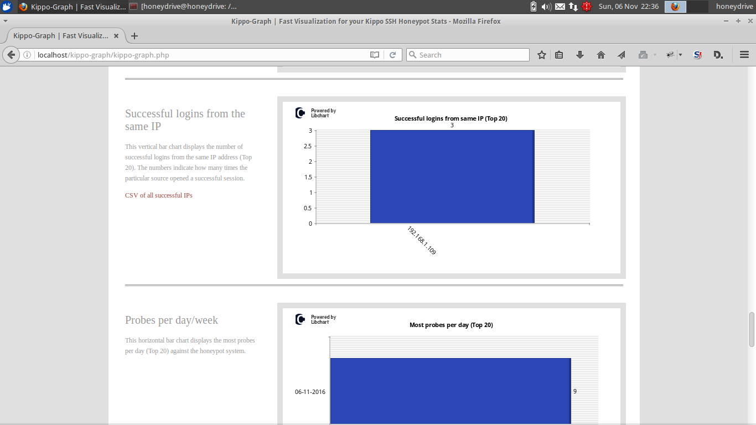Viewport: 756px width, 425px height.
Task: Reload the Kippo-Graph page
Action: [x=393, y=55]
